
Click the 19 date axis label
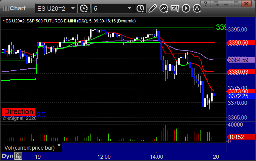tap(38, 157)
